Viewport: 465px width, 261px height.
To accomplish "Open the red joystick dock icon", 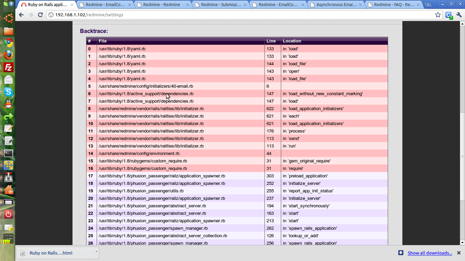I will click(x=9, y=178).
